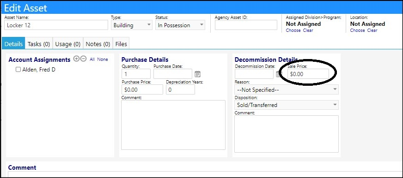The width and height of the screenshot is (403, 178).
Task: Check the Alden, Fred D checkbox
Action: tap(18, 70)
